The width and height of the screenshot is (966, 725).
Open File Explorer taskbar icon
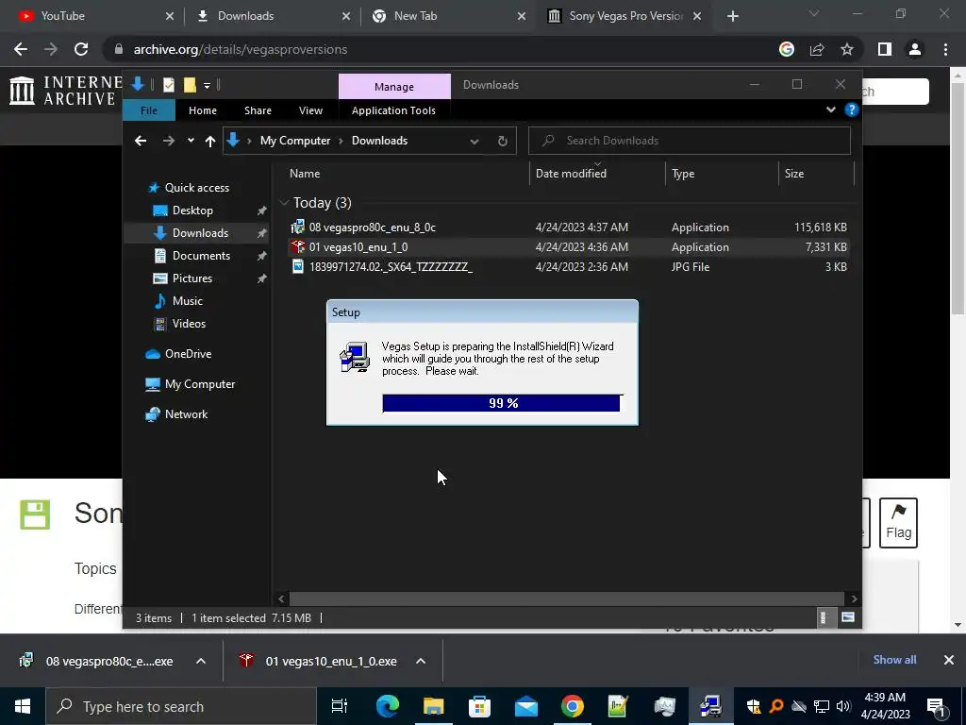pos(434,706)
